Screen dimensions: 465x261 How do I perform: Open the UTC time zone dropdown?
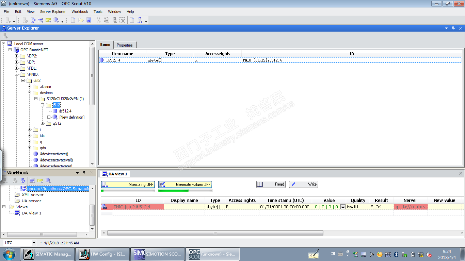coord(34,243)
